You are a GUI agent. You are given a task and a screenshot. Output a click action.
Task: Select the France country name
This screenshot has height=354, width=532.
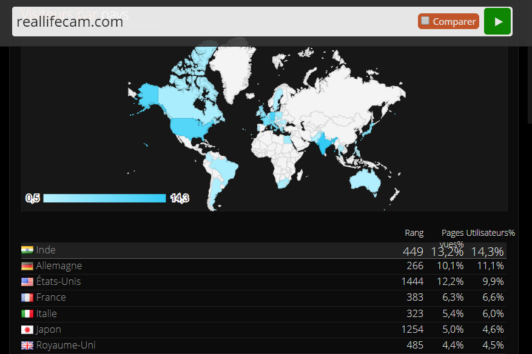pyautogui.click(x=51, y=298)
